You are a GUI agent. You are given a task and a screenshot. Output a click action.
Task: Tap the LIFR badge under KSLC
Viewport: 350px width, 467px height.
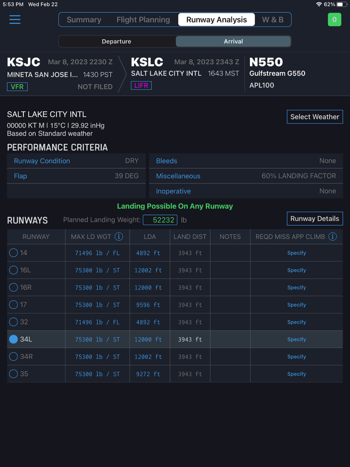(141, 85)
